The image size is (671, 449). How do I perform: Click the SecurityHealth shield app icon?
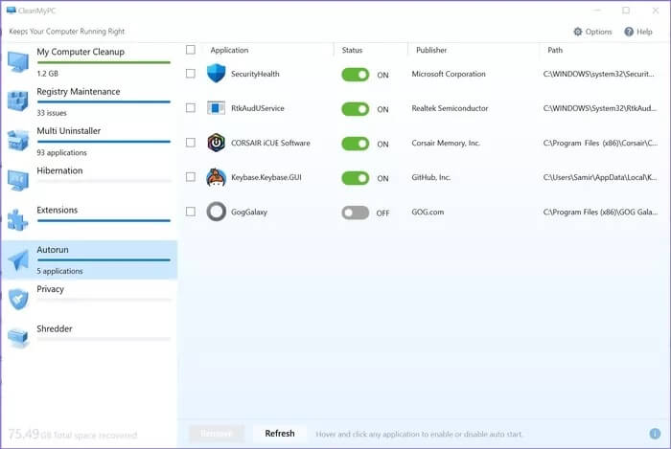click(x=216, y=74)
